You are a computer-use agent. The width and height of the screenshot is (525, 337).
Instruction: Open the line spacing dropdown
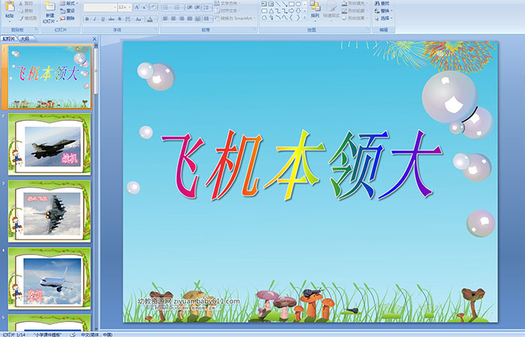(208, 7)
